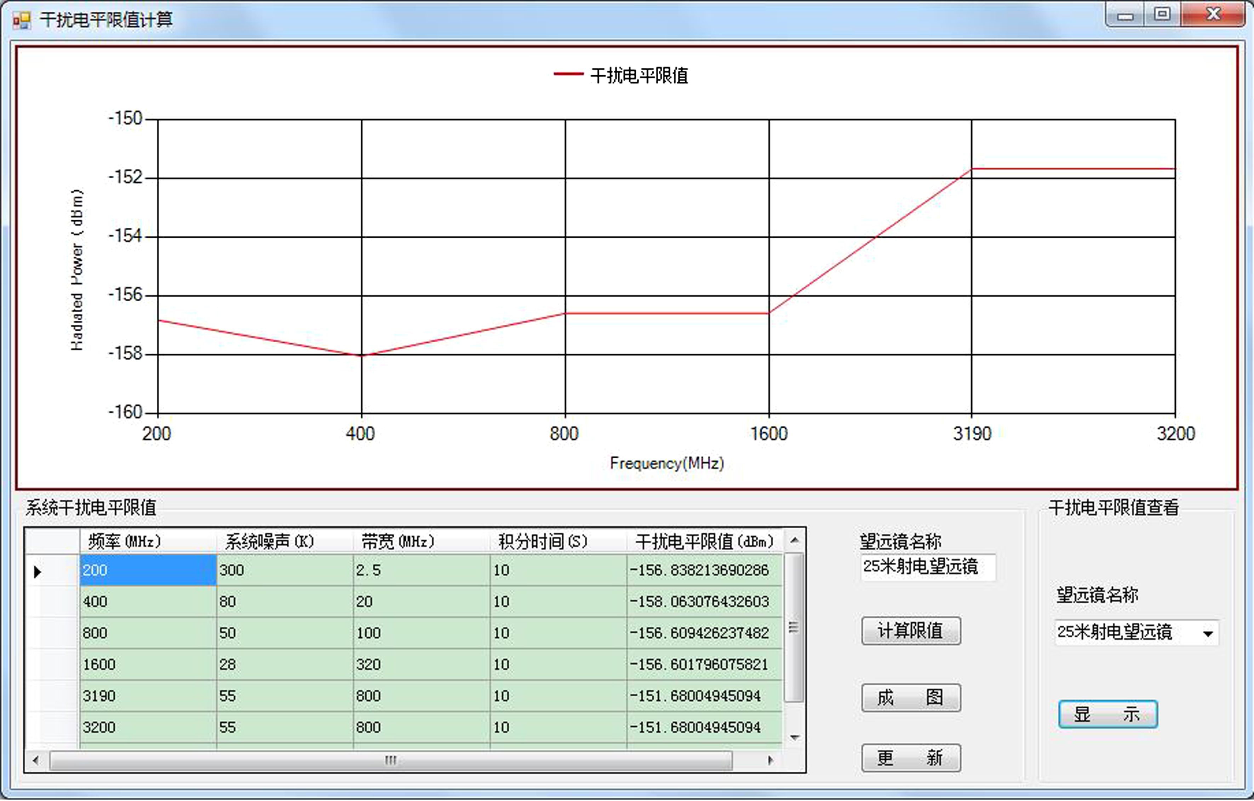Image resolution: width=1254 pixels, height=801 pixels.
Task: Click left arrow of horizontal scrollbar
Action: [x=35, y=760]
